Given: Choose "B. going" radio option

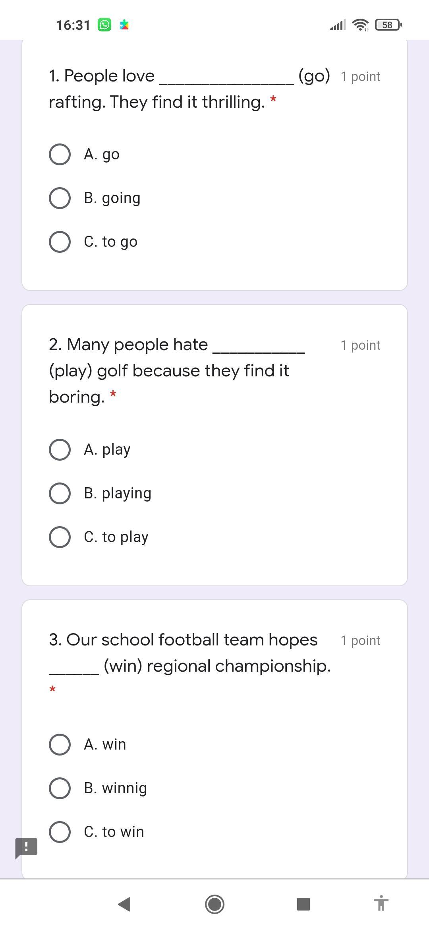Looking at the screenshot, I should coord(60,198).
